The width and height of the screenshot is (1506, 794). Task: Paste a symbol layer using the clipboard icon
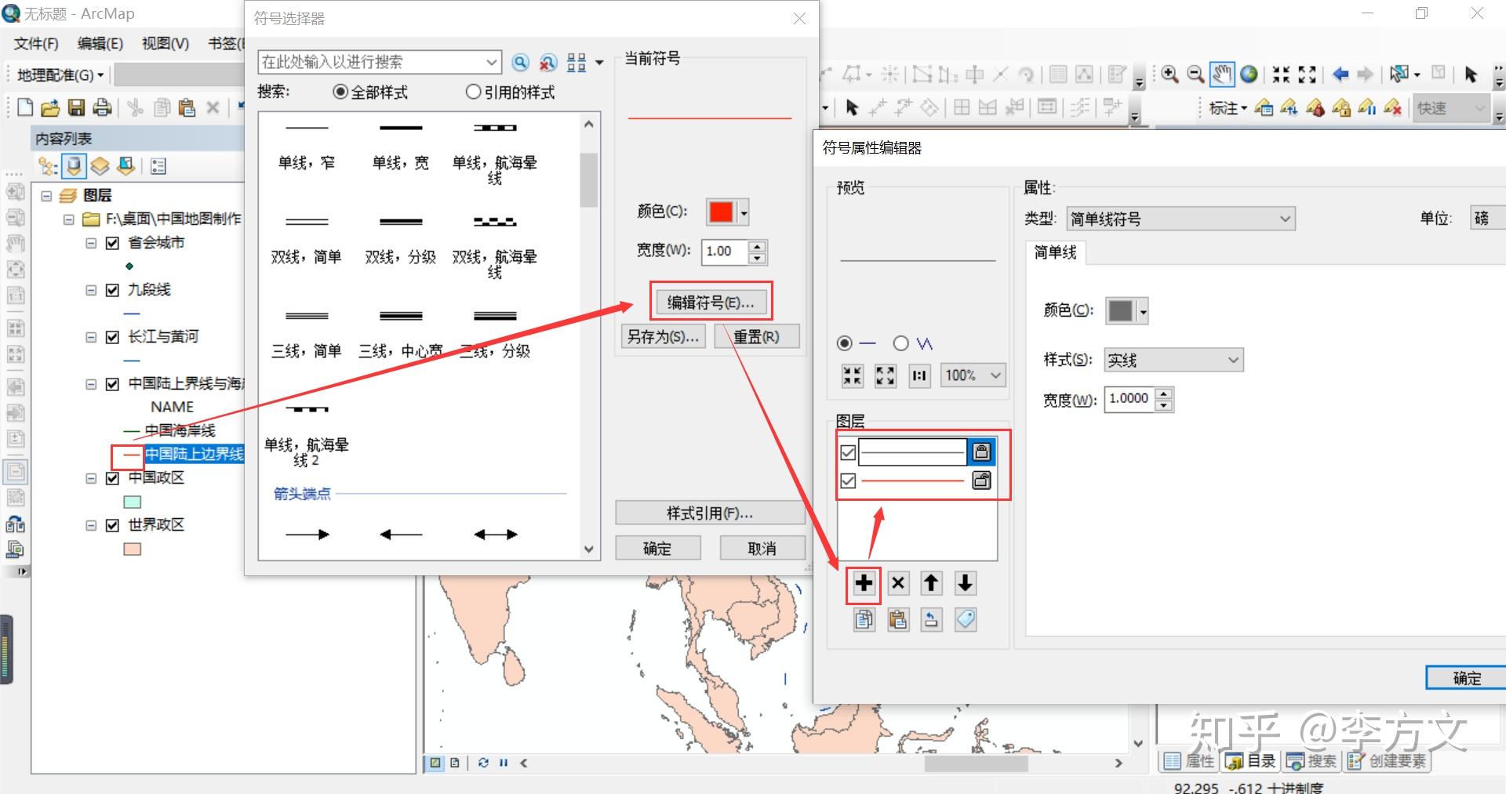898,619
